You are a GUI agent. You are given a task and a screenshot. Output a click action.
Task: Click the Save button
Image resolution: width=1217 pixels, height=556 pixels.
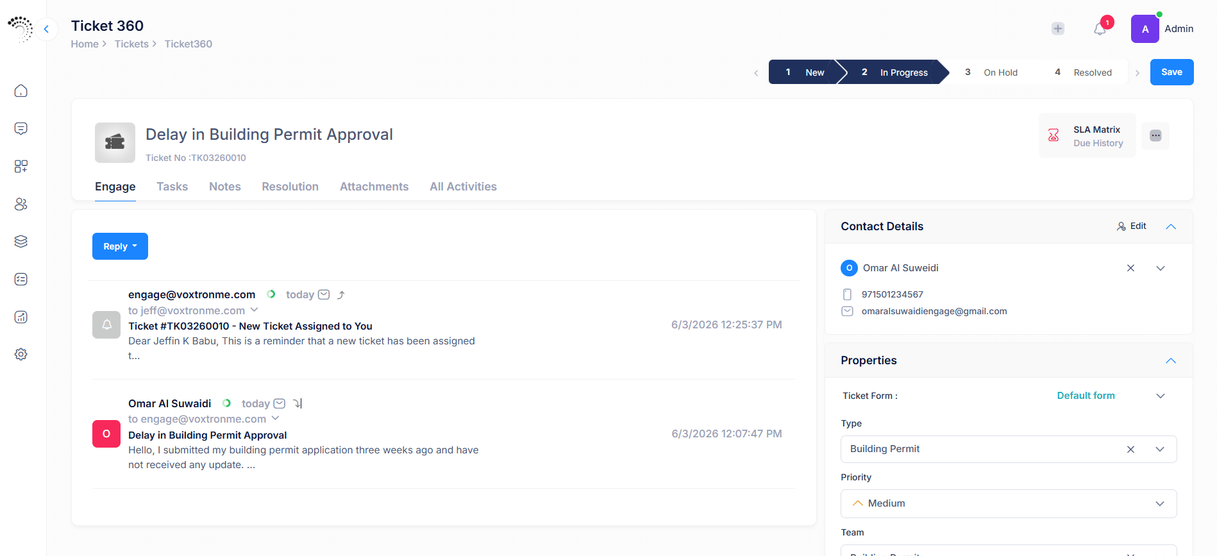pos(1171,72)
